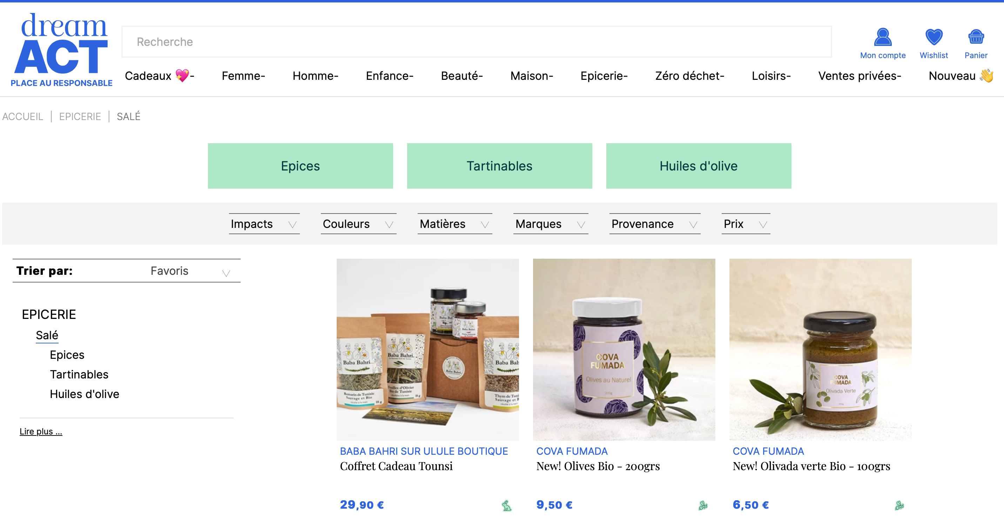The width and height of the screenshot is (1004, 516).
Task: Open Olivada verte Bio product image
Action: (x=821, y=349)
